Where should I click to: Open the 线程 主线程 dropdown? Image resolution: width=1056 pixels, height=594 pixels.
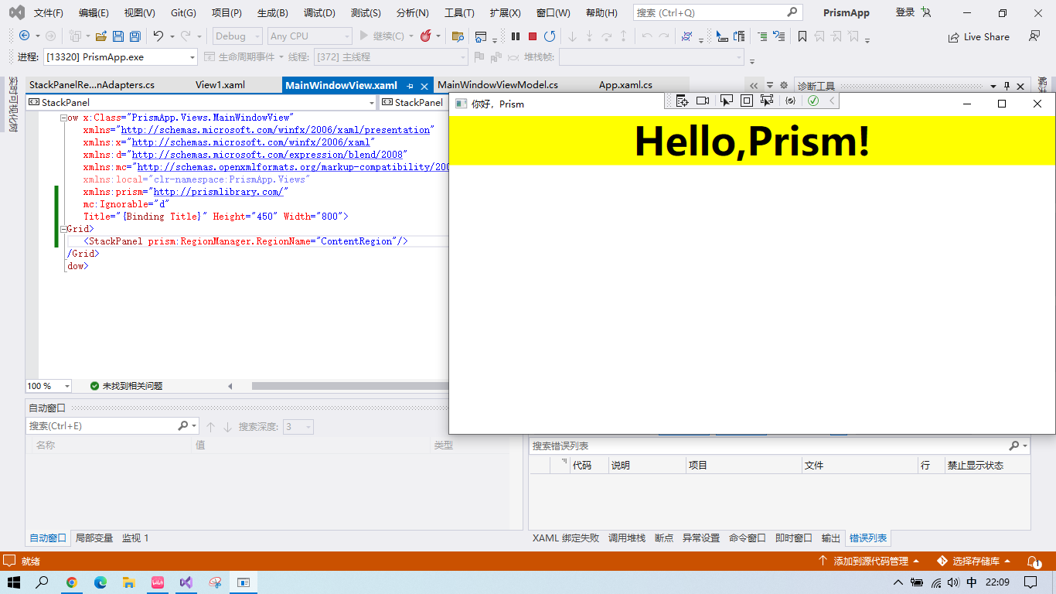point(390,57)
